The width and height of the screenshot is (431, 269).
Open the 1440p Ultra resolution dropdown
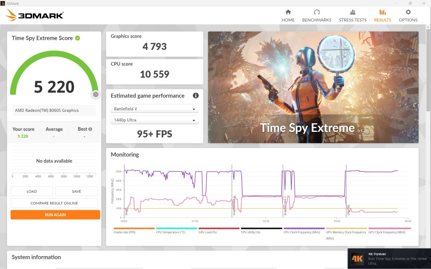click(x=155, y=120)
